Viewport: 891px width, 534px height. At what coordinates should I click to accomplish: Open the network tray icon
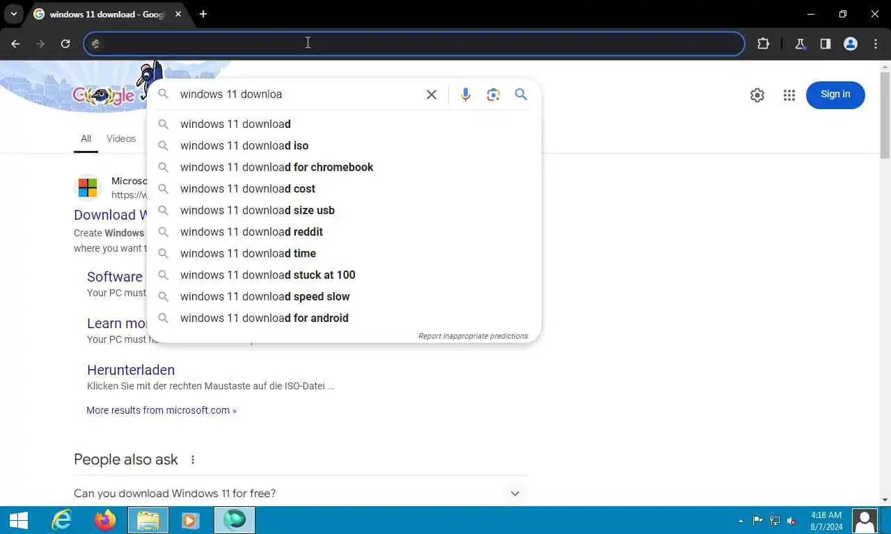(x=774, y=520)
